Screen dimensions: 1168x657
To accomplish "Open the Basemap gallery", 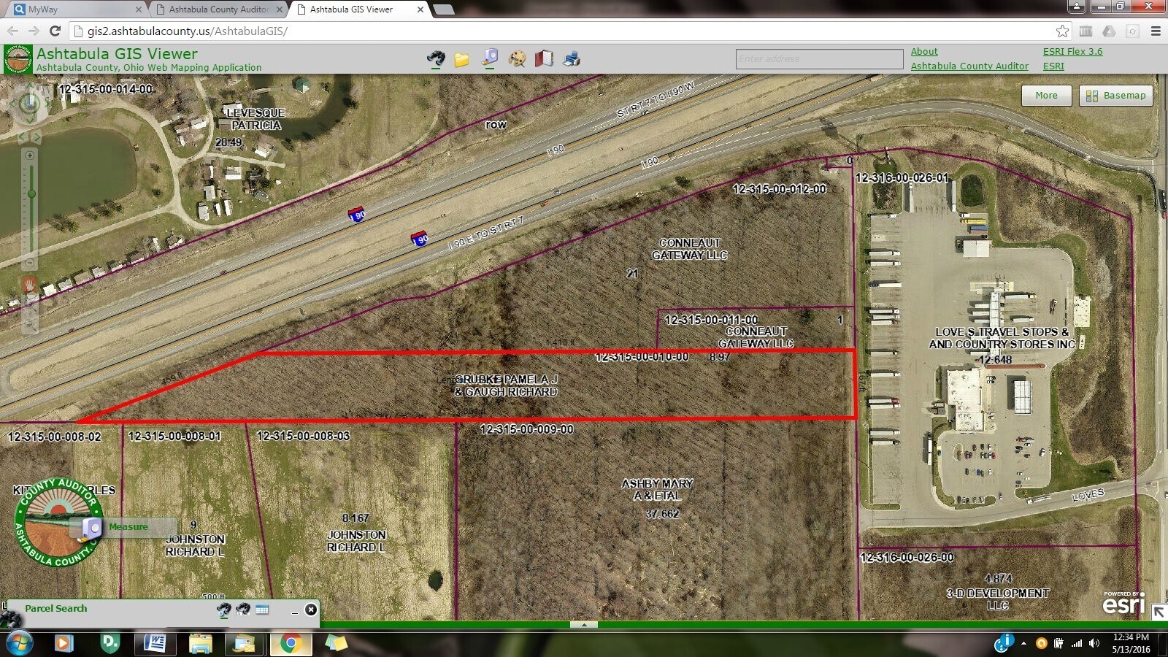I will pos(1115,95).
